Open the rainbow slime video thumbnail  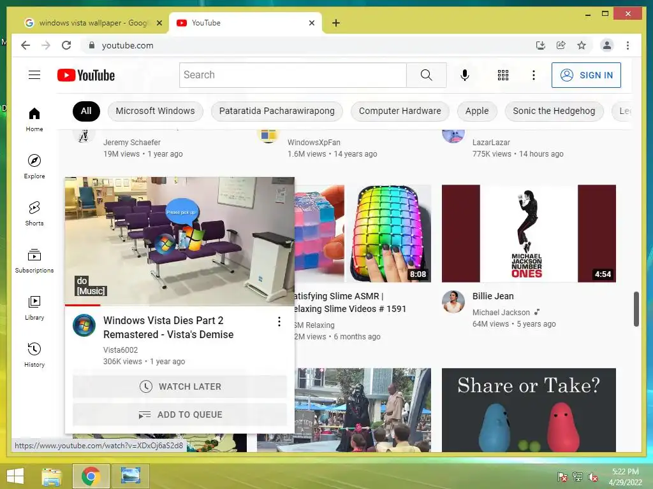(363, 233)
